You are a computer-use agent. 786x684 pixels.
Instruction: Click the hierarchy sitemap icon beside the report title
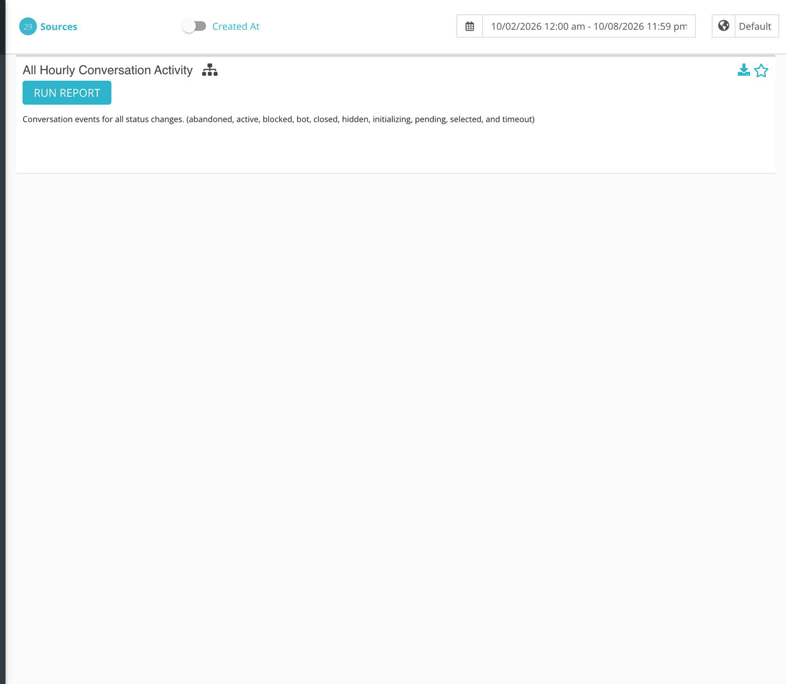point(210,70)
